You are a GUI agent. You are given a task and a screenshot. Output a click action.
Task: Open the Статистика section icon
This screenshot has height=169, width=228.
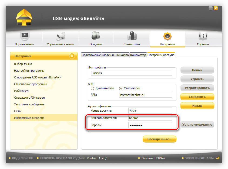click(x=132, y=36)
